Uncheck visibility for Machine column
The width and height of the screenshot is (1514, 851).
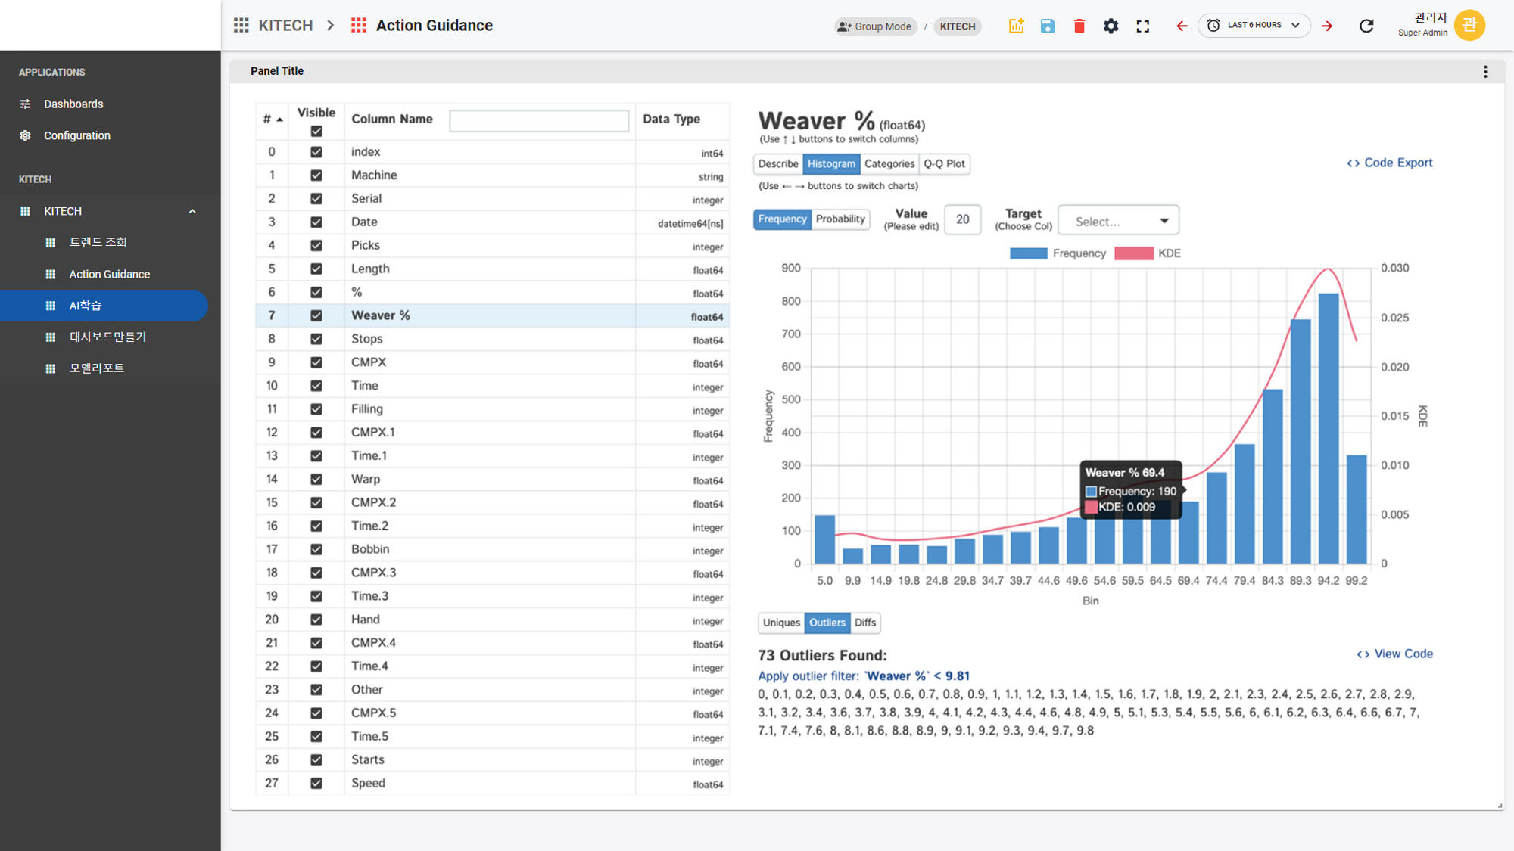(316, 175)
